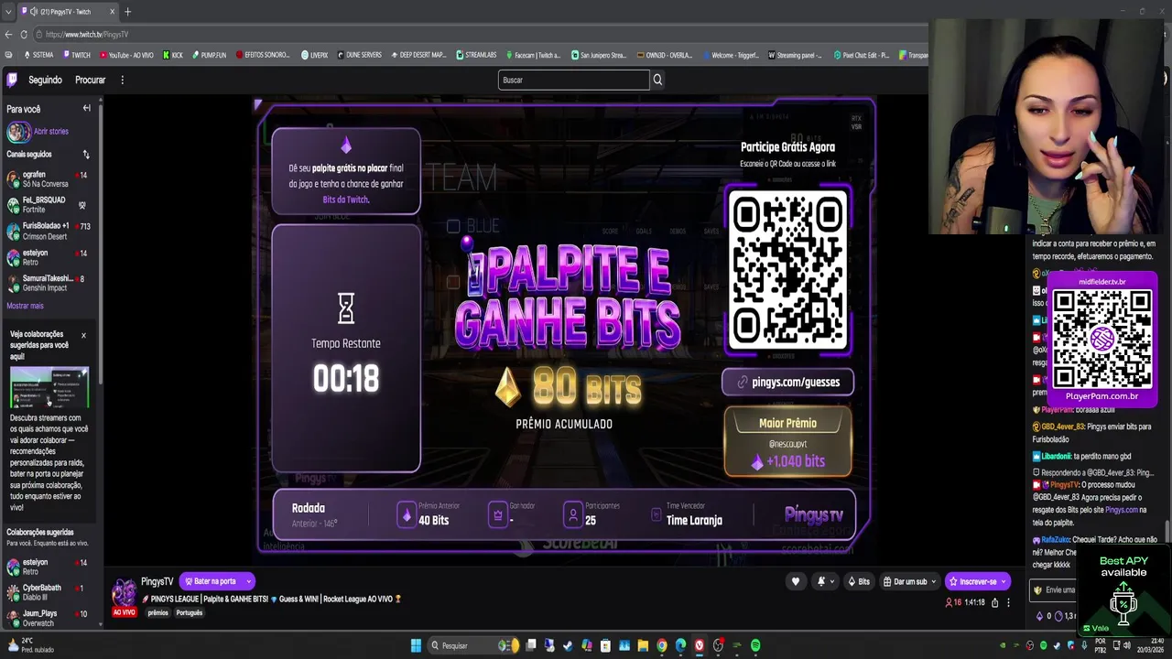Sort the Canais seguidos list
The width and height of the screenshot is (1172, 659).
point(86,155)
